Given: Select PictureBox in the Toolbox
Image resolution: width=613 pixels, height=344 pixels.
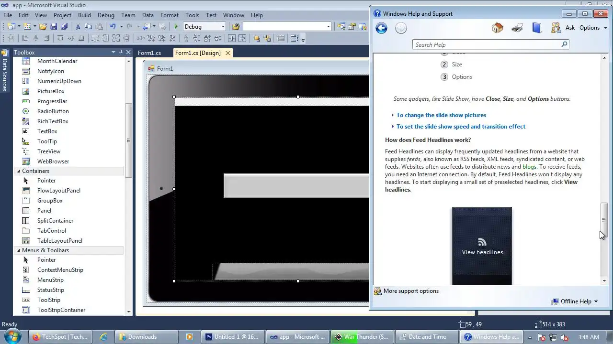Looking at the screenshot, I should [x=50, y=91].
